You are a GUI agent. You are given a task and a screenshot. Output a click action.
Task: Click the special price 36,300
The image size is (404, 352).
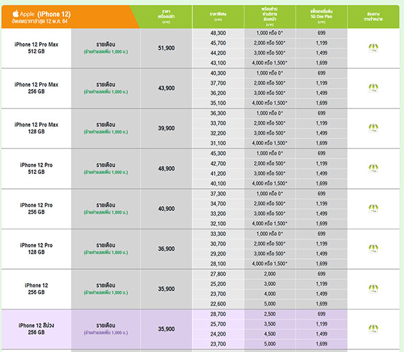[x=218, y=113]
